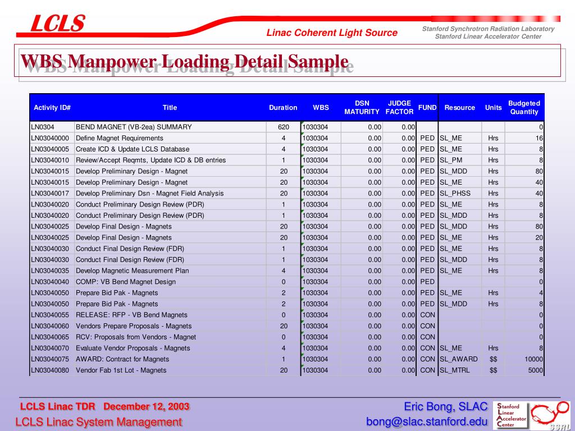Click 'LCLS Linac System Management' footer text

click(99, 422)
